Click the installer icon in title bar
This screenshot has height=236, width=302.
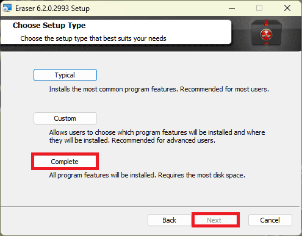tap(7, 9)
